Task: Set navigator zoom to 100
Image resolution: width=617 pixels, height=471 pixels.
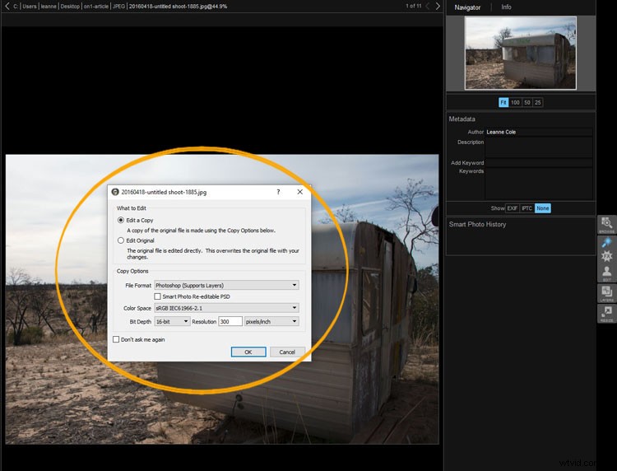Action: pyautogui.click(x=515, y=102)
